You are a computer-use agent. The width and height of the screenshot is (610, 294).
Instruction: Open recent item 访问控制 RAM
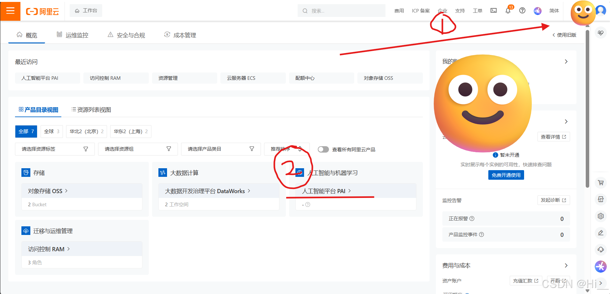coord(116,78)
